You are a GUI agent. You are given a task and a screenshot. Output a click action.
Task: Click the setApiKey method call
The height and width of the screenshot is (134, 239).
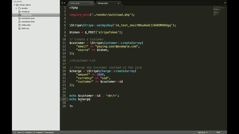coord(105,25)
